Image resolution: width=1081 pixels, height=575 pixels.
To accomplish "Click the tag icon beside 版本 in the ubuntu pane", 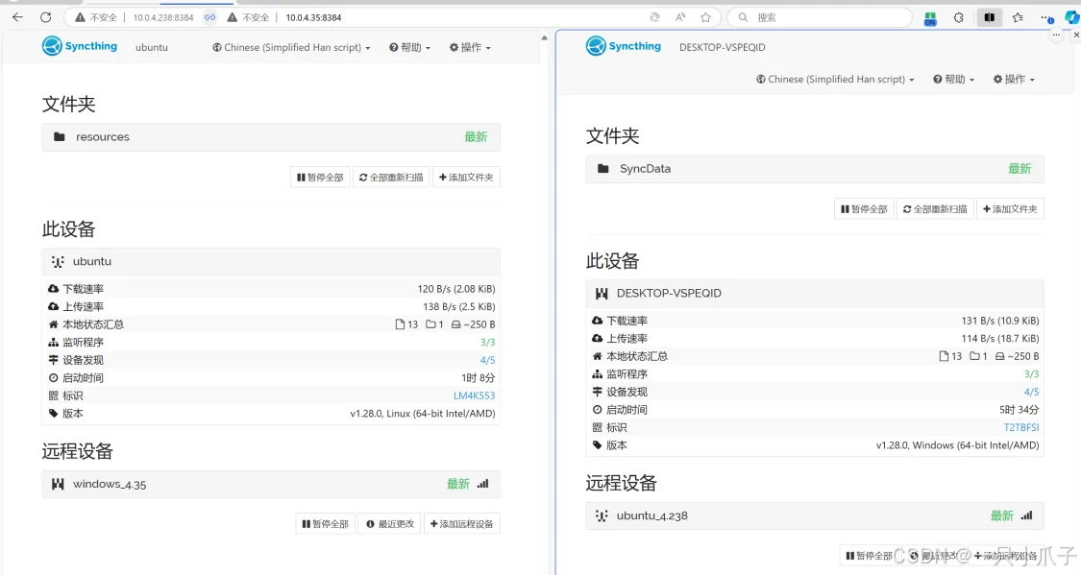I will point(53,413).
